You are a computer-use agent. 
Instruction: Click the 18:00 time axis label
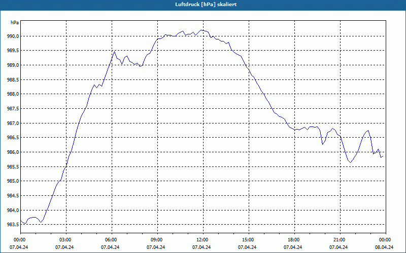point(293,240)
